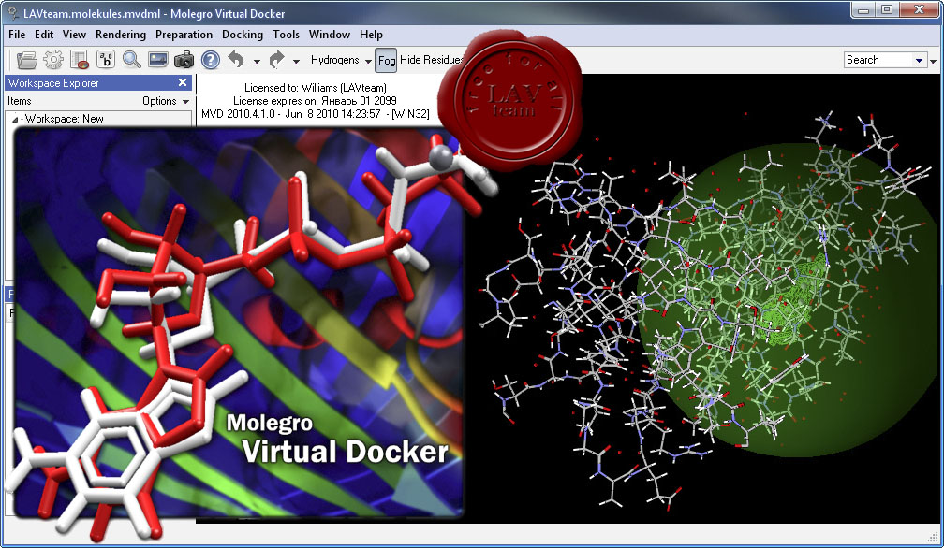
Task: Click the blue question mark help icon
Action: (x=210, y=60)
